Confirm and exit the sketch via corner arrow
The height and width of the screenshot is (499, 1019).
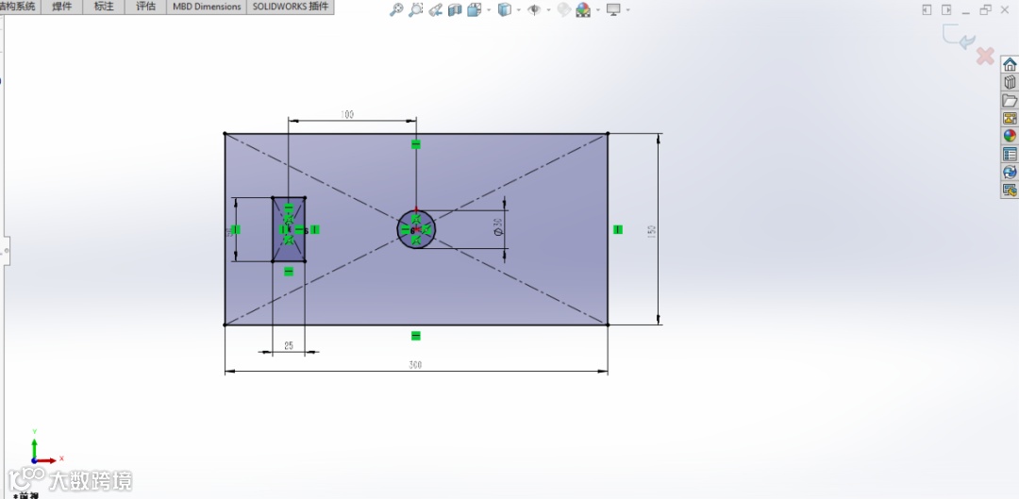(x=960, y=37)
